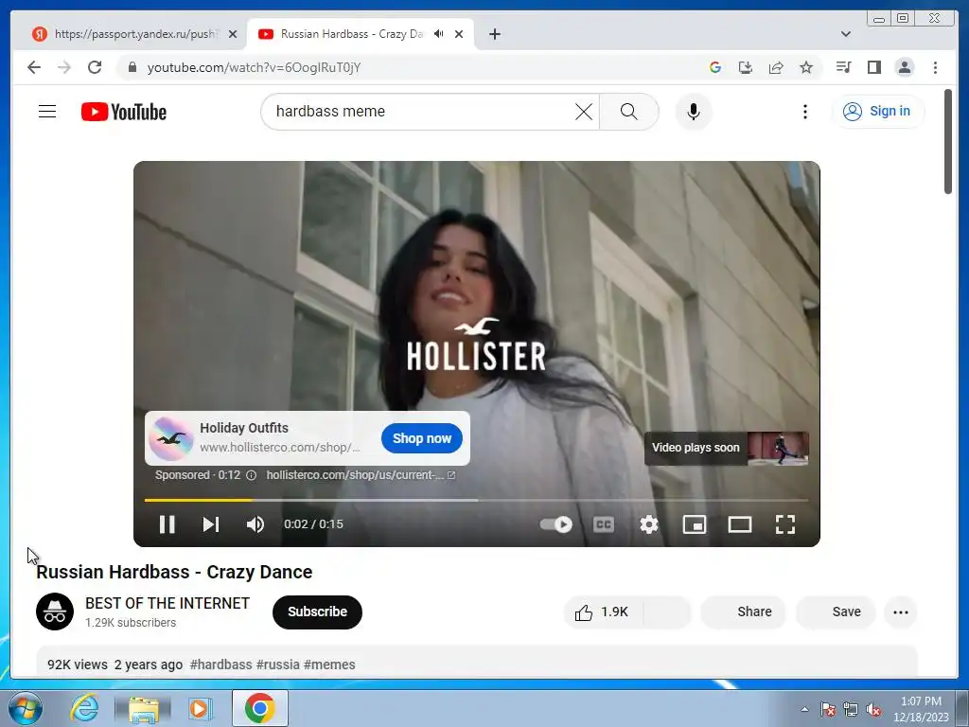Open File Explorer from taskbar

coord(144,708)
